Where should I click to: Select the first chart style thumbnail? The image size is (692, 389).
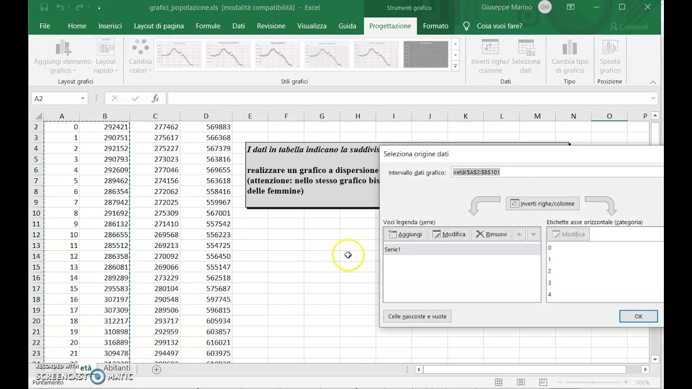pyautogui.click(x=179, y=54)
